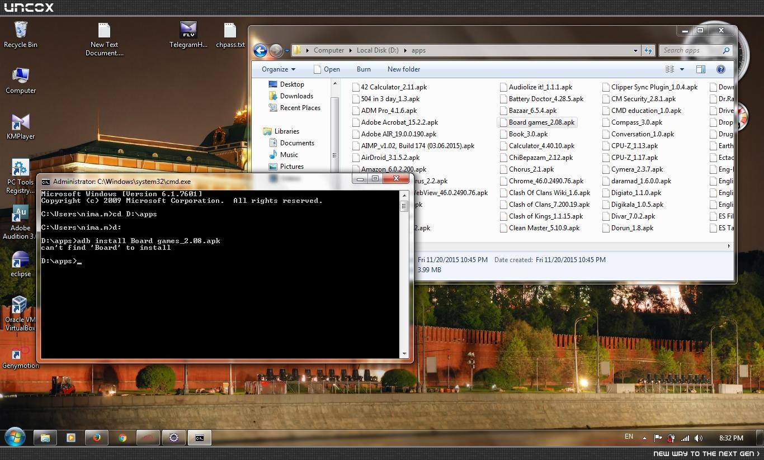Select Clash of Kings_1.1.15.apk file

click(x=541, y=216)
